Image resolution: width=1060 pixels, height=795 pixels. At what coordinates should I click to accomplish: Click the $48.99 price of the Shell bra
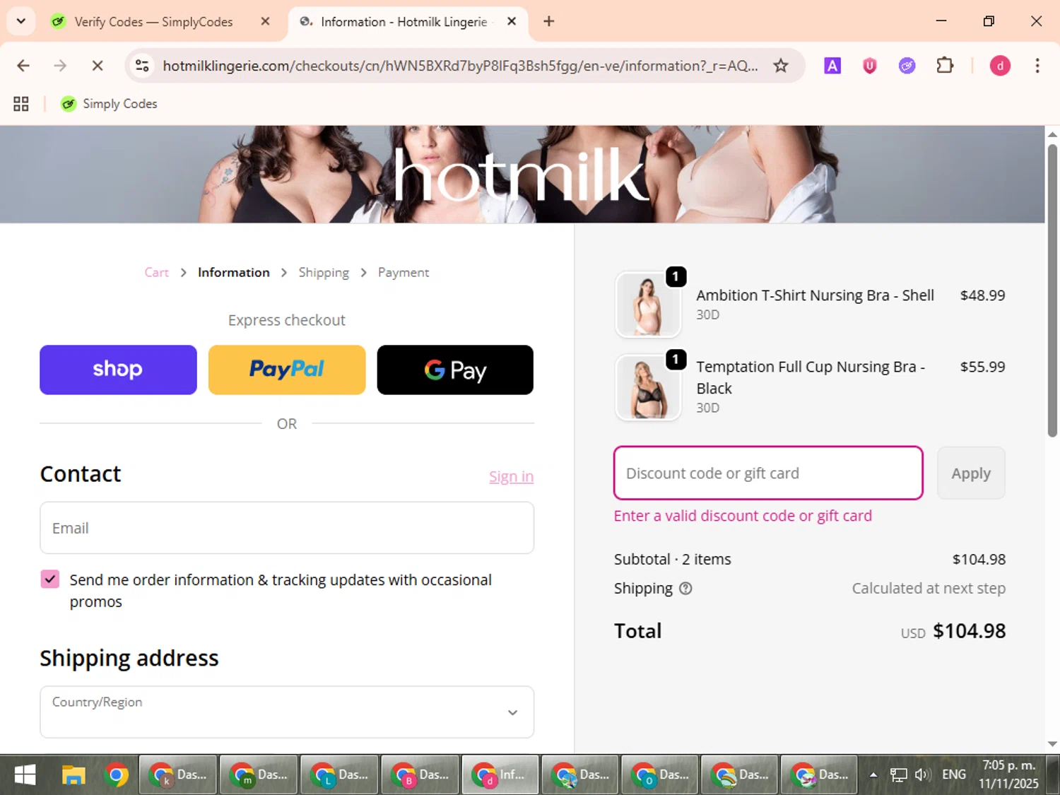point(982,295)
